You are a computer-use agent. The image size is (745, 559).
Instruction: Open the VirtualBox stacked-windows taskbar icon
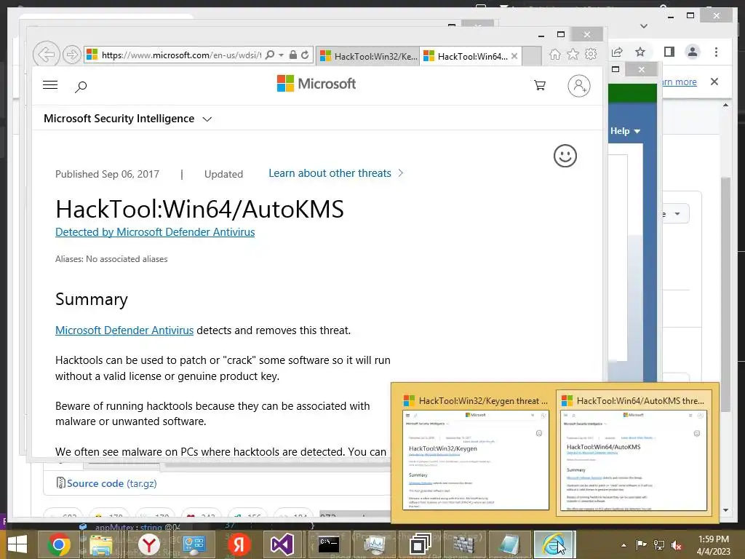click(420, 544)
